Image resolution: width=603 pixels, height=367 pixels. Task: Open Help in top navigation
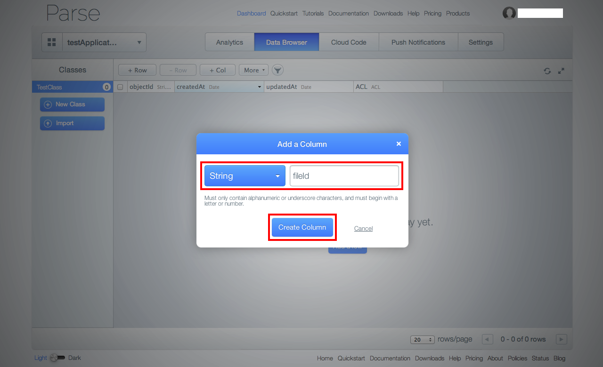point(413,14)
